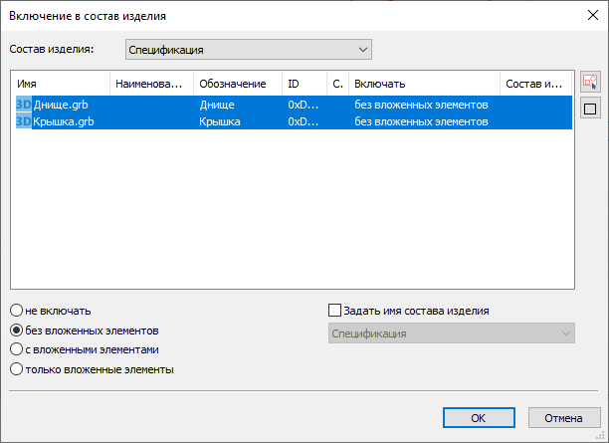Sort by the 'Имя' column header

[x=60, y=84]
